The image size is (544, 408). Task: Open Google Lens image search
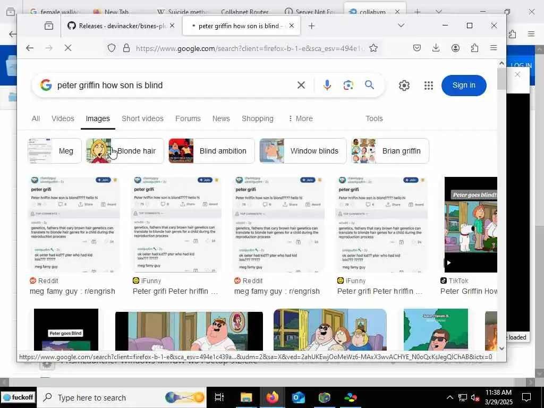point(348,85)
